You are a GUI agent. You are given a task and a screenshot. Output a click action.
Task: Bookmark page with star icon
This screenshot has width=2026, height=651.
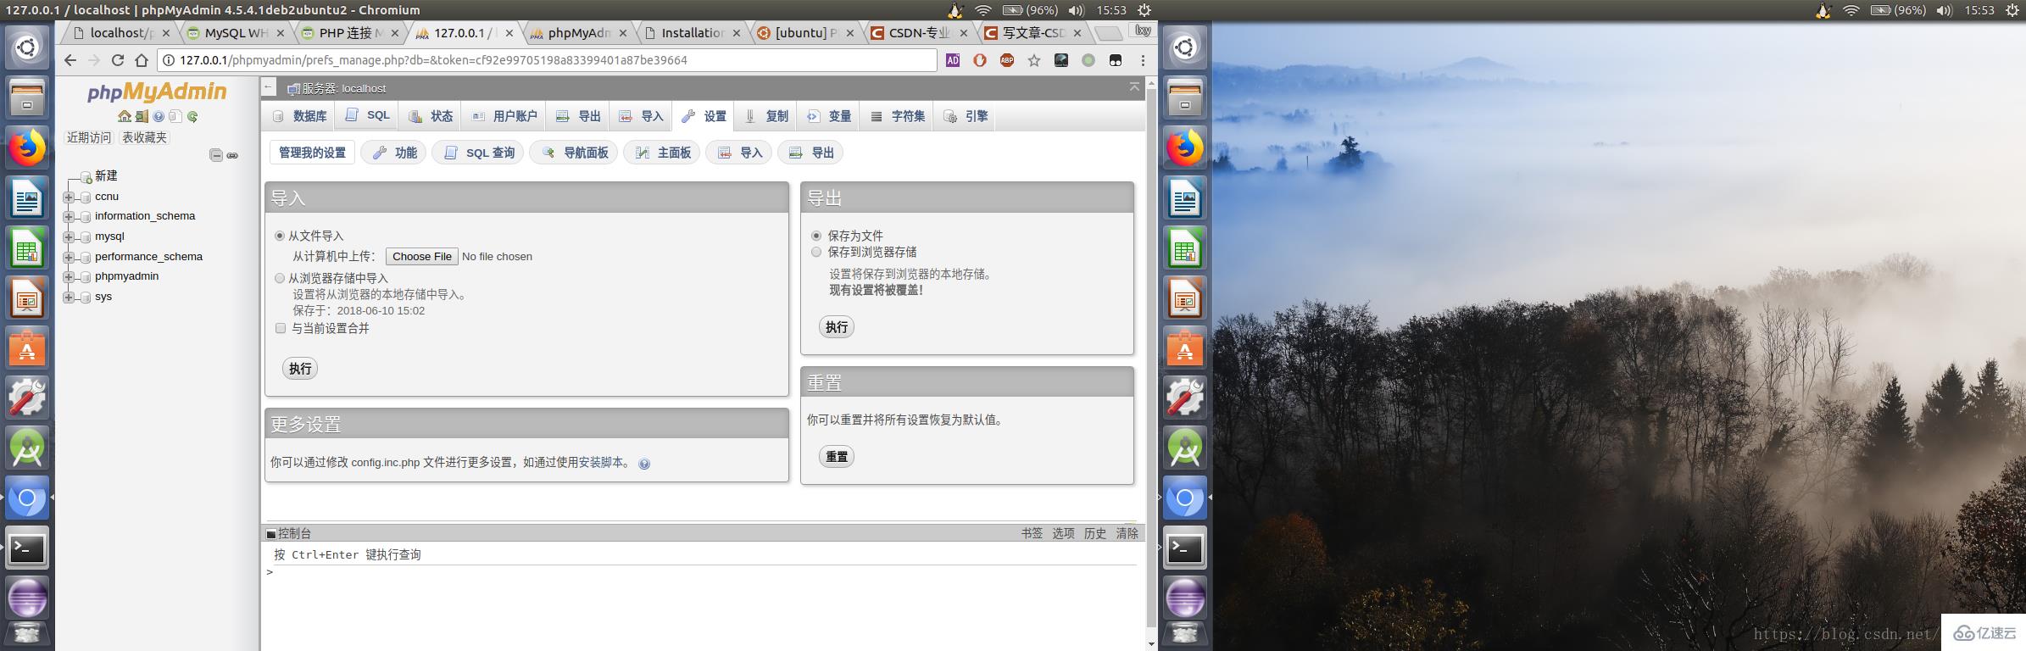click(x=1034, y=60)
